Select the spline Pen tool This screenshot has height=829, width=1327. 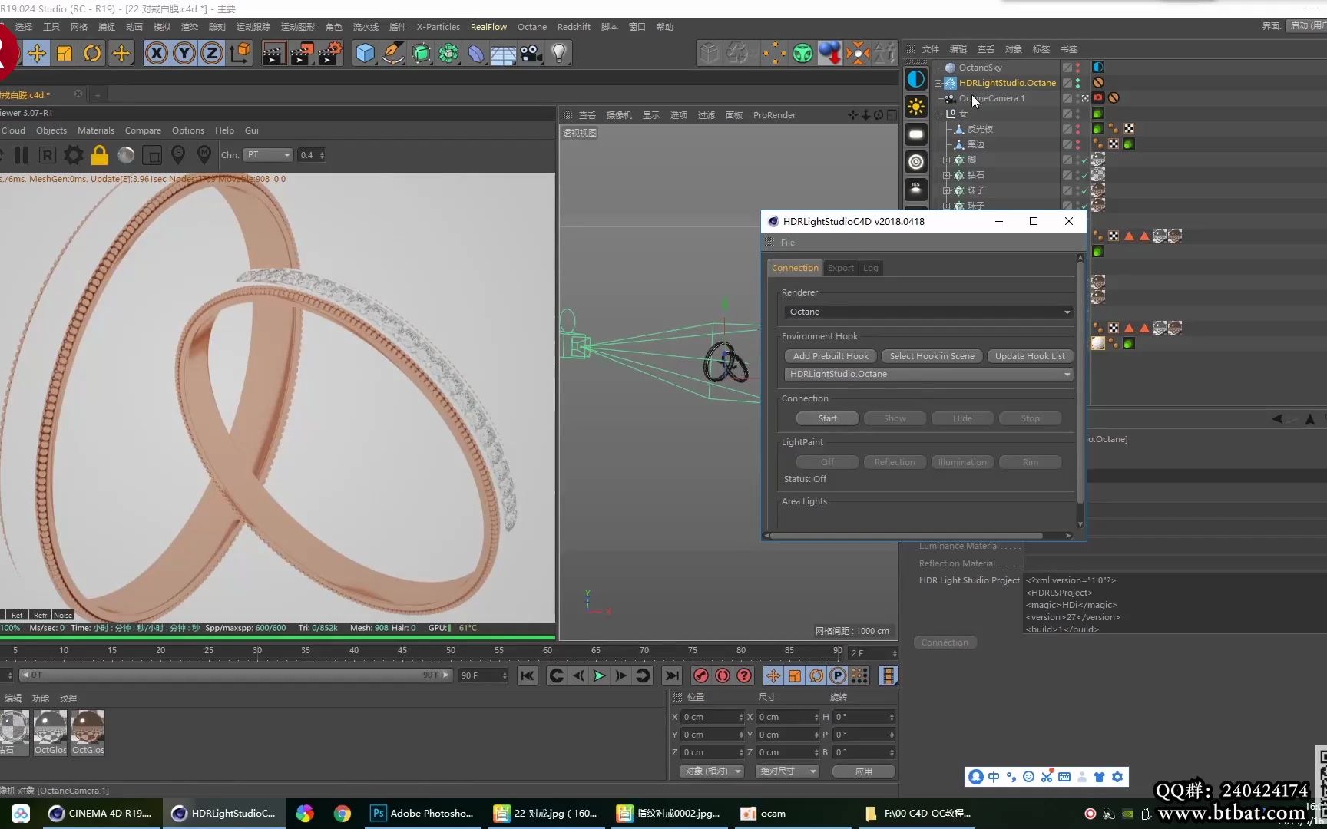click(x=393, y=53)
